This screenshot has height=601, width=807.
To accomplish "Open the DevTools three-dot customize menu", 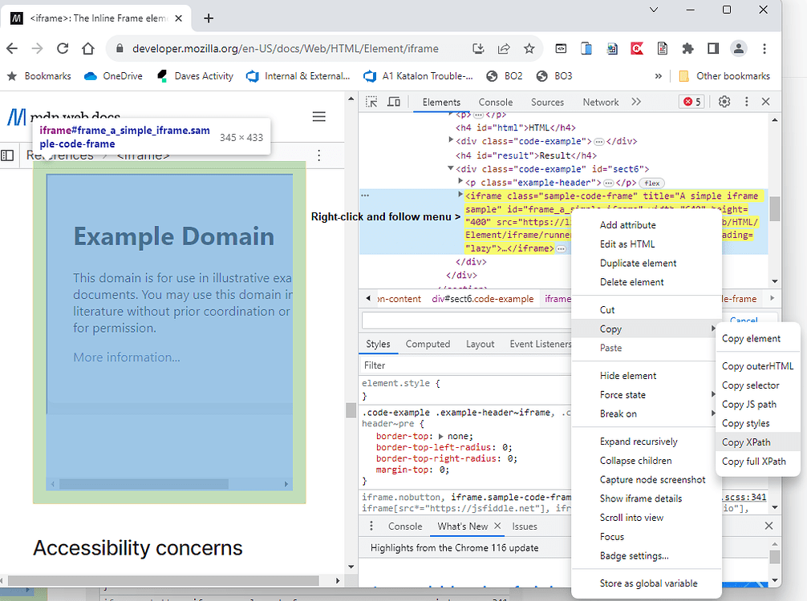I will (746, 102).
